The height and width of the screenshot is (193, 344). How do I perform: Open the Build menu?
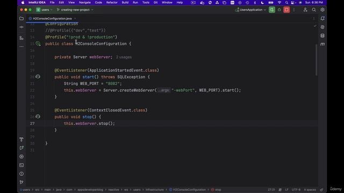coord(125,3)
